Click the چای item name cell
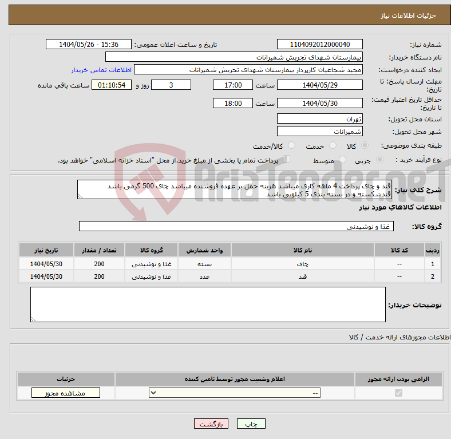This screenshot has width=451, height=439. click(303, 263)
